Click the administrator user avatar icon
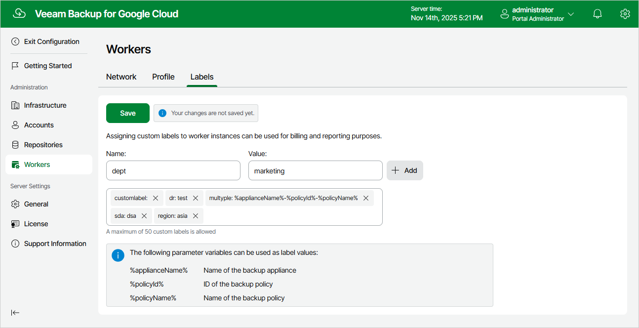 pos(505,14)
